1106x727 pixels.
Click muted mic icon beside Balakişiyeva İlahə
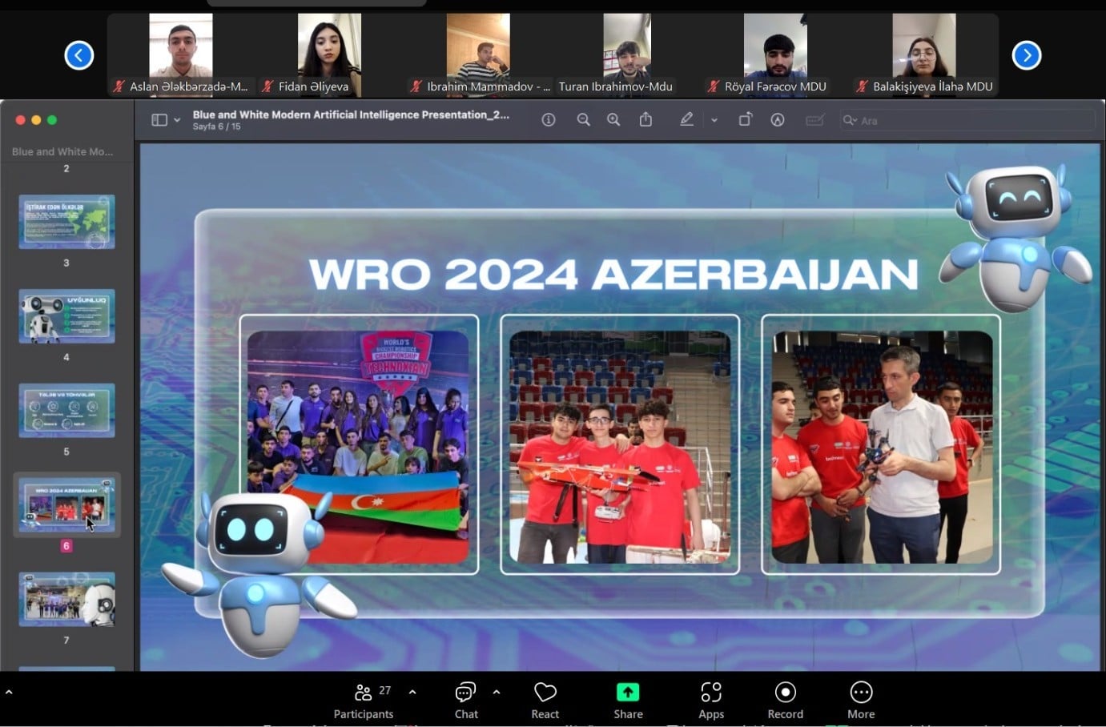tap(863, 86)
